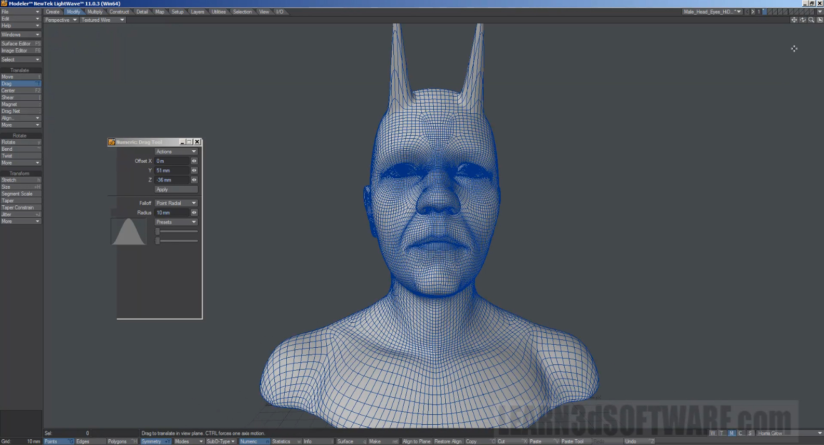824x445 pixels.
Task: Switch to the Setup tab
Action: pyautogui.click(x=178, y=11)
